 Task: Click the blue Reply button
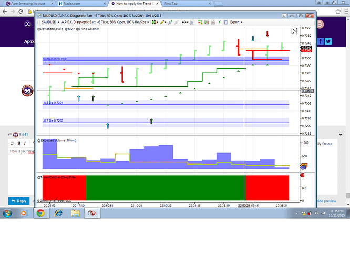coord(19,201)
